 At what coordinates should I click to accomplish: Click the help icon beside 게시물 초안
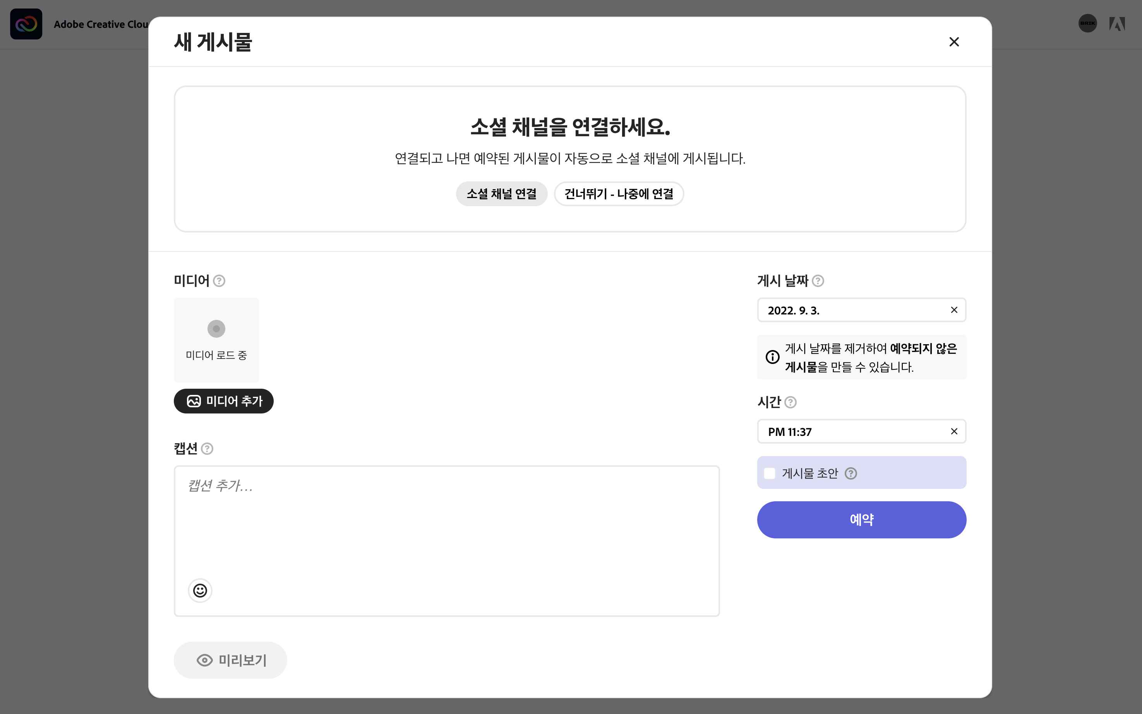(850, 473)
